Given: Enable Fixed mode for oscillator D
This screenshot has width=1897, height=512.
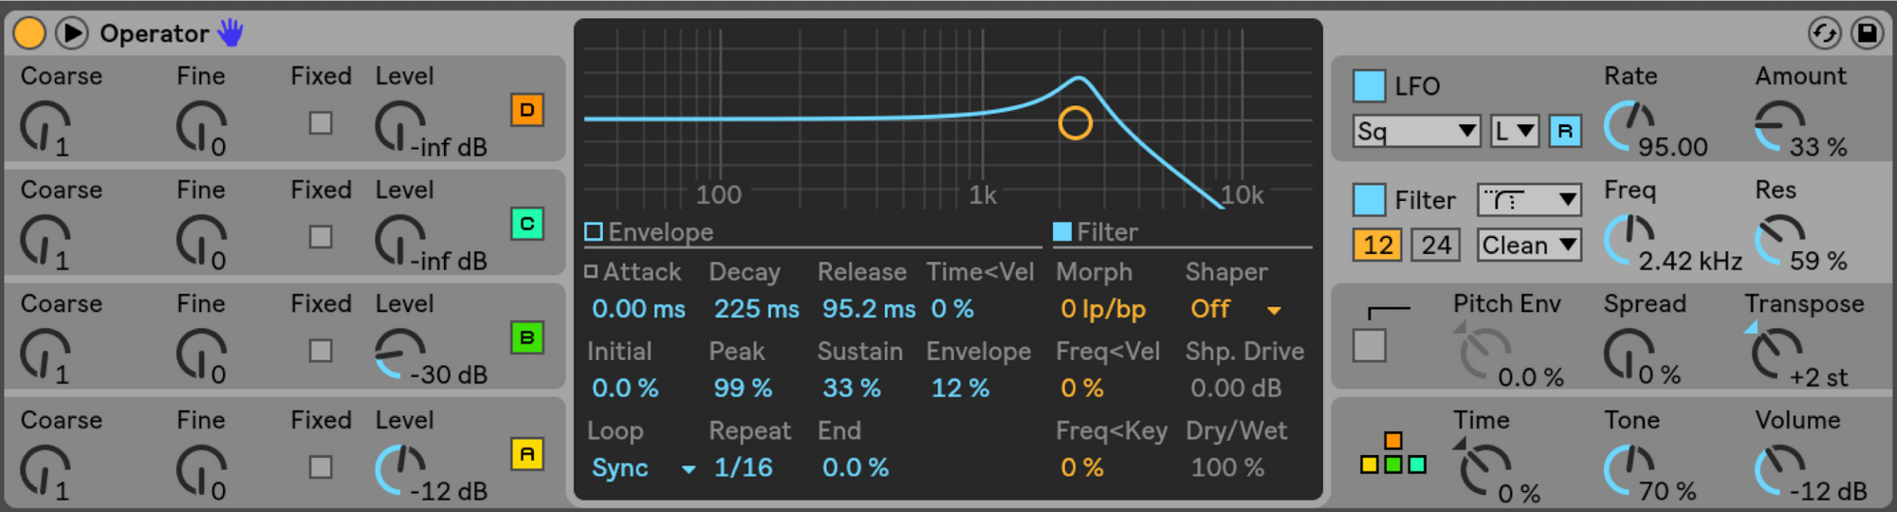Looking at the screenshot, I should [x=321, y=123].
